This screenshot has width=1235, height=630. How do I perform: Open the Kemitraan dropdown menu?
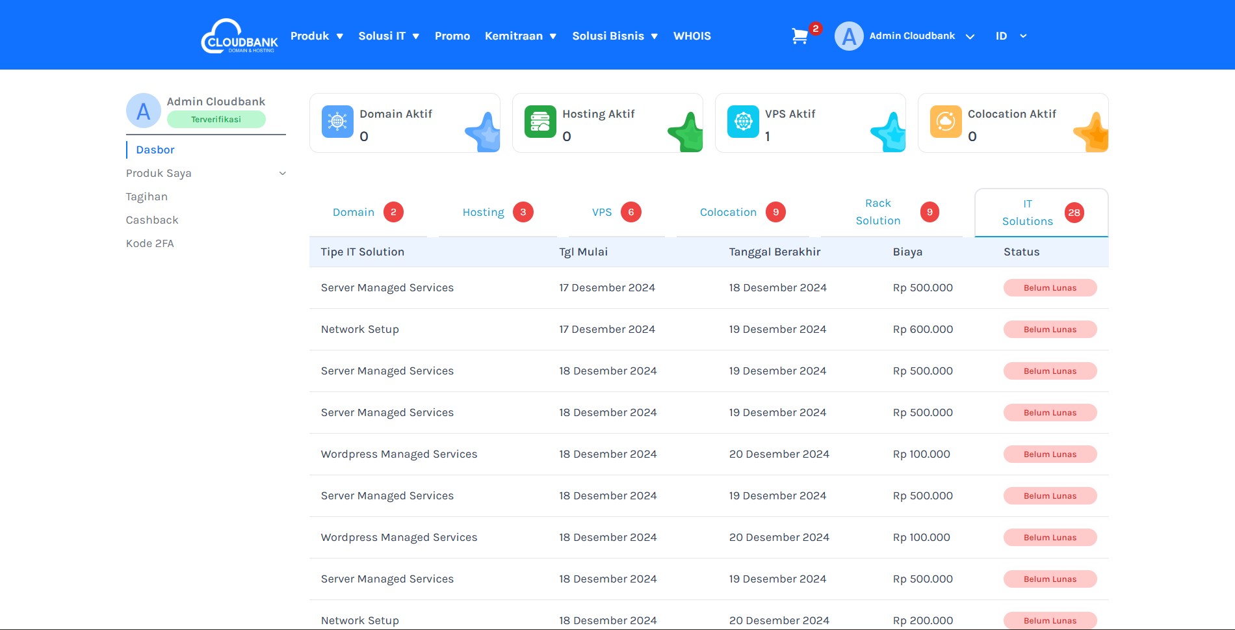click(x=521, y=36)
